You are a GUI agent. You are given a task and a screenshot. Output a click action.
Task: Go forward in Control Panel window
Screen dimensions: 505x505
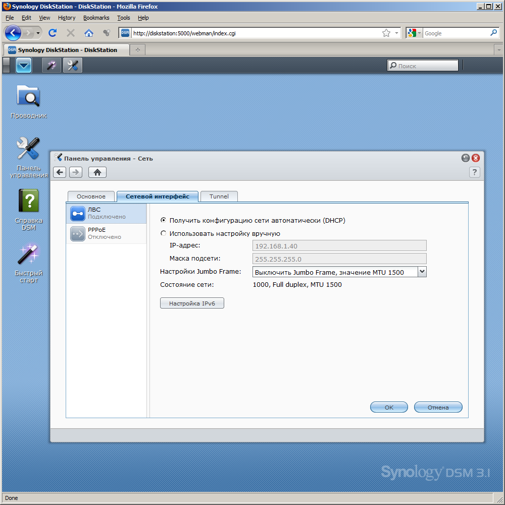point(76,172)
